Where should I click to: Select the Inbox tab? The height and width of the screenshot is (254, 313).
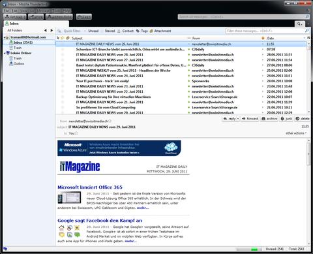click(36, 24)
